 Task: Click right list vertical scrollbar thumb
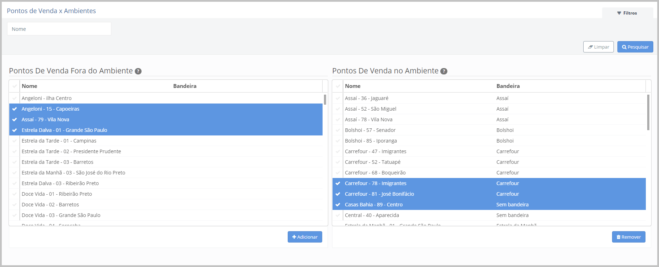[x=648, y=112]
